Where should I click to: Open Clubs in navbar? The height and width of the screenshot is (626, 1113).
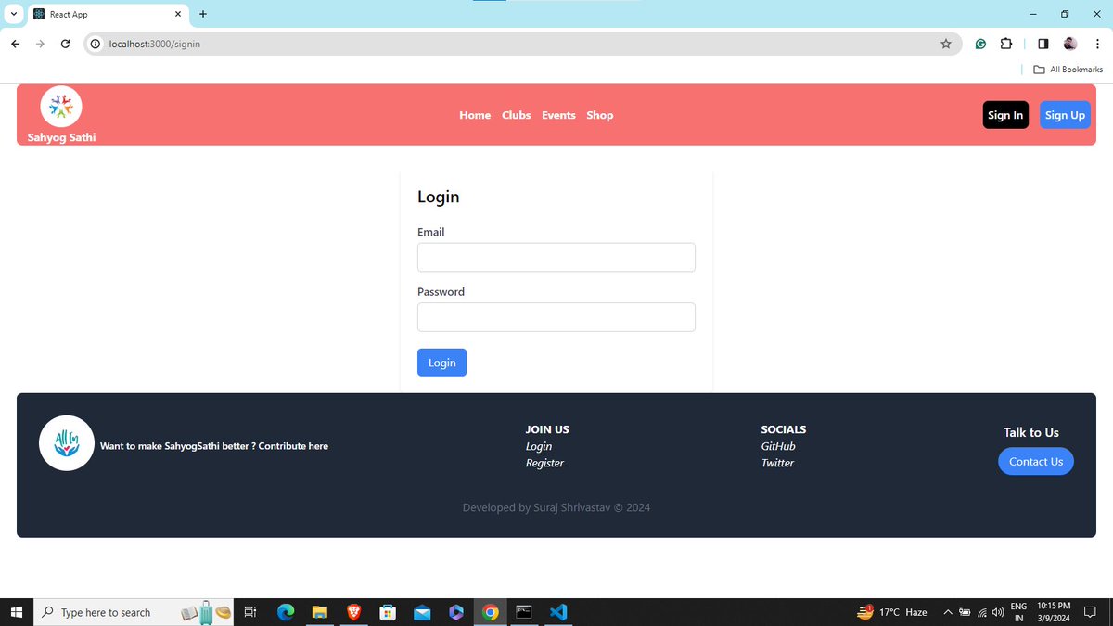517,115
